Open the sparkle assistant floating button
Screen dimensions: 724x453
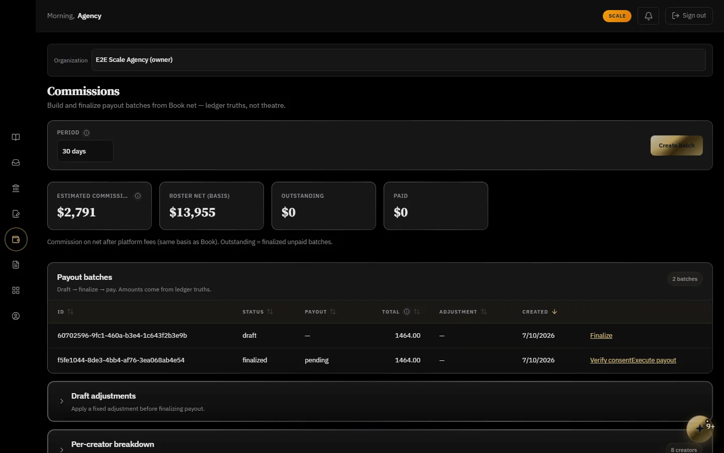coord(700,428)
